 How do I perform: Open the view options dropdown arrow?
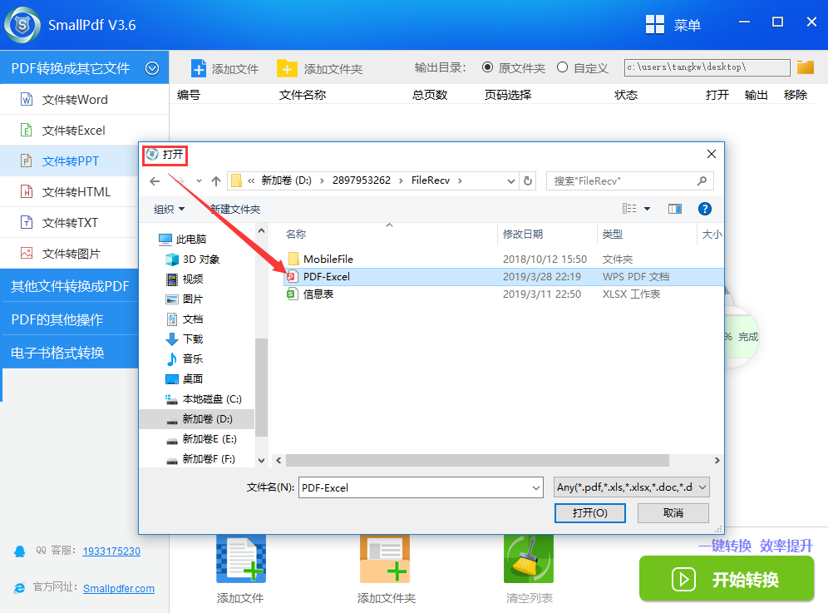tap(647, 209)
